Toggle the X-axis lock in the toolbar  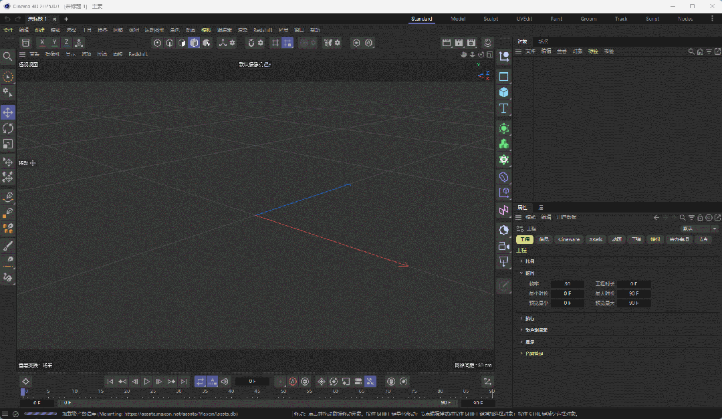(x=42, y=42)
